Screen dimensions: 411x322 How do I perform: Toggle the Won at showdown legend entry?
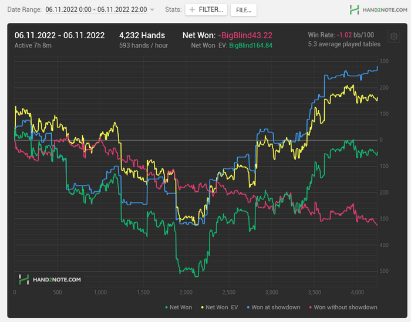coord(274,307)
